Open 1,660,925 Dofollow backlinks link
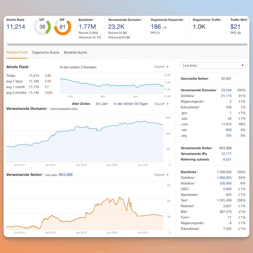The height and width of the screenshot is (253, 253). [x=224, y=178]
